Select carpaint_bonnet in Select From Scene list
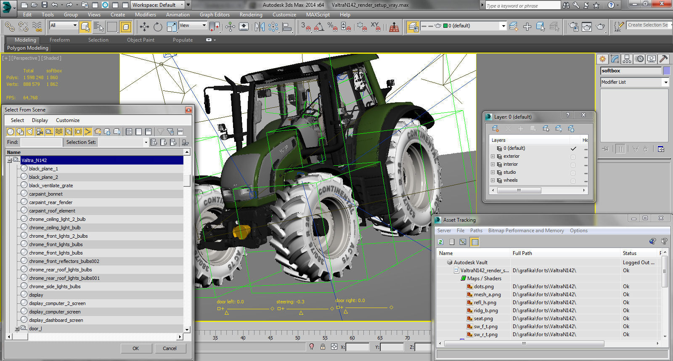This screenshot has width=673, height=361. [46, 194]
